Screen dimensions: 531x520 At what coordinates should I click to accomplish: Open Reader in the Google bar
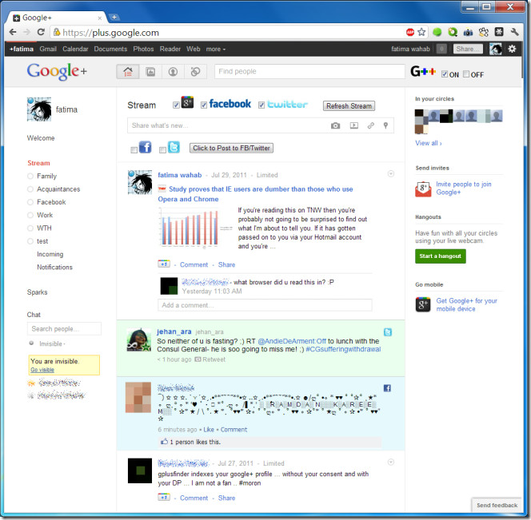pos(170,49)
